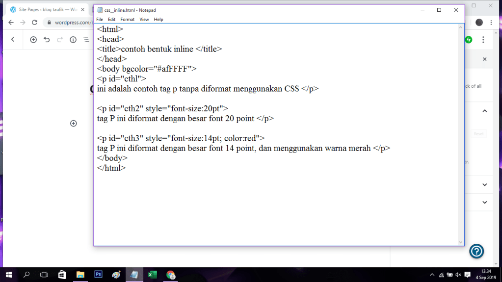
Task: Click the add block icon in WordPress toolbar
Action: pyautogui.click(x=33, y=40)
